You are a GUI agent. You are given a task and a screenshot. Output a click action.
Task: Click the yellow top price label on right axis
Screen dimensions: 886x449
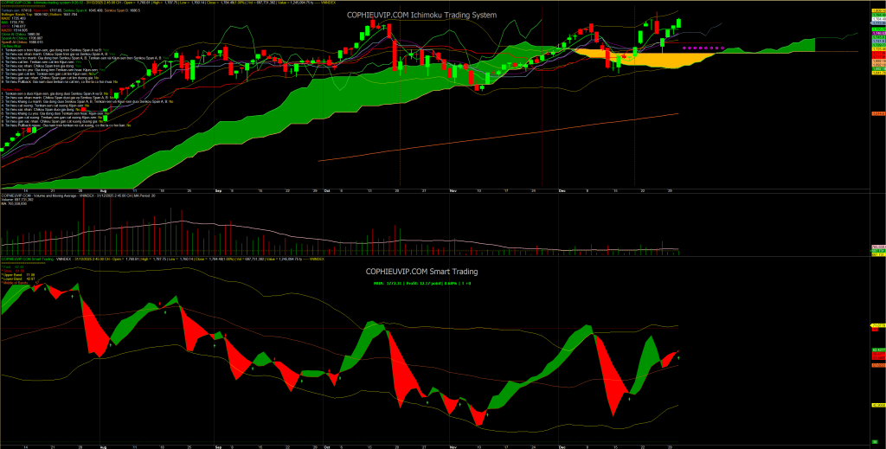click(876, 10)
